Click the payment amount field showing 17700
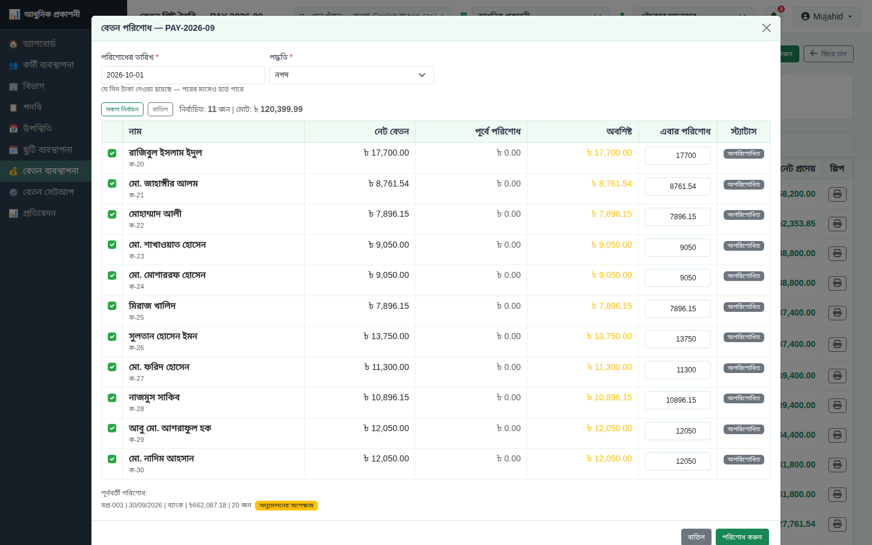 click(x=678, y=156)
